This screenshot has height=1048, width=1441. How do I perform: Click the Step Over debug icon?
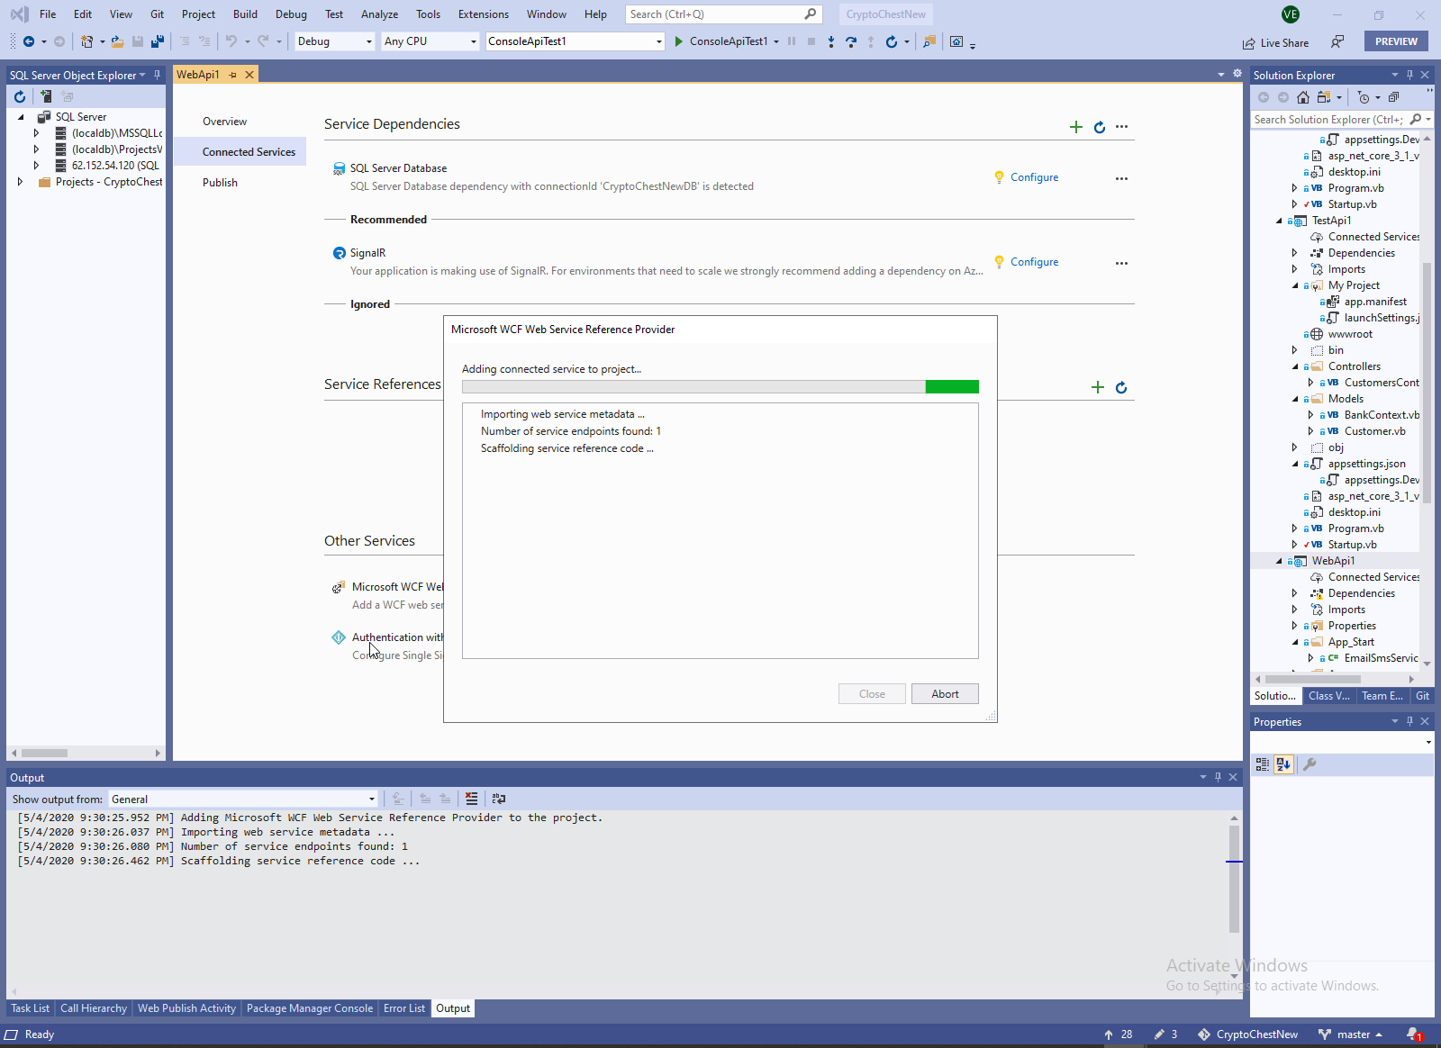click(x=851, y=41)
